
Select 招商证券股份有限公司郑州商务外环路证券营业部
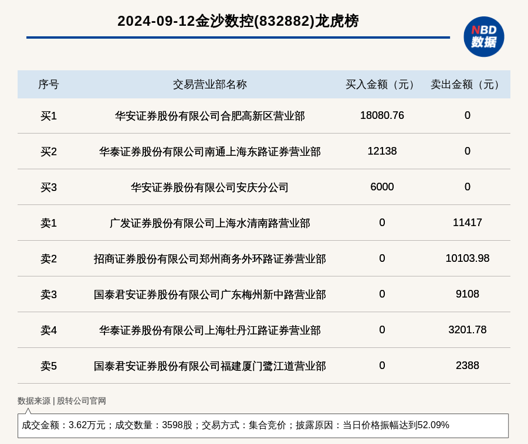pos(210,259)
